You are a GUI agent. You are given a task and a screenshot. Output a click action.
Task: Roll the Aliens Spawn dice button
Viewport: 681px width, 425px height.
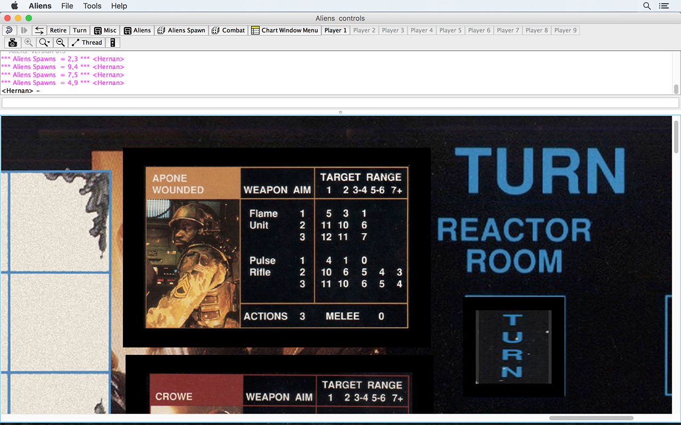click(x=181, y=30)
